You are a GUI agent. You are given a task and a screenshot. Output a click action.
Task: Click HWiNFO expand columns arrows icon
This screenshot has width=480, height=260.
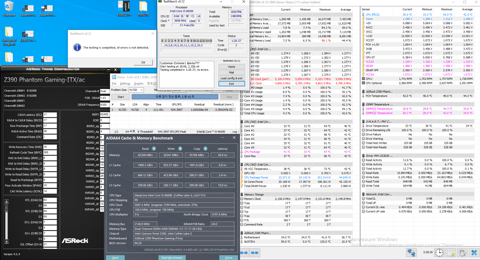click(x=244, y=253)
